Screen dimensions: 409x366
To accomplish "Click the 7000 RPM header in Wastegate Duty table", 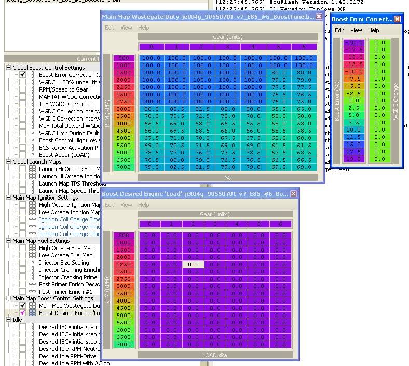I will pyautogui.click(x=124, y=167).
